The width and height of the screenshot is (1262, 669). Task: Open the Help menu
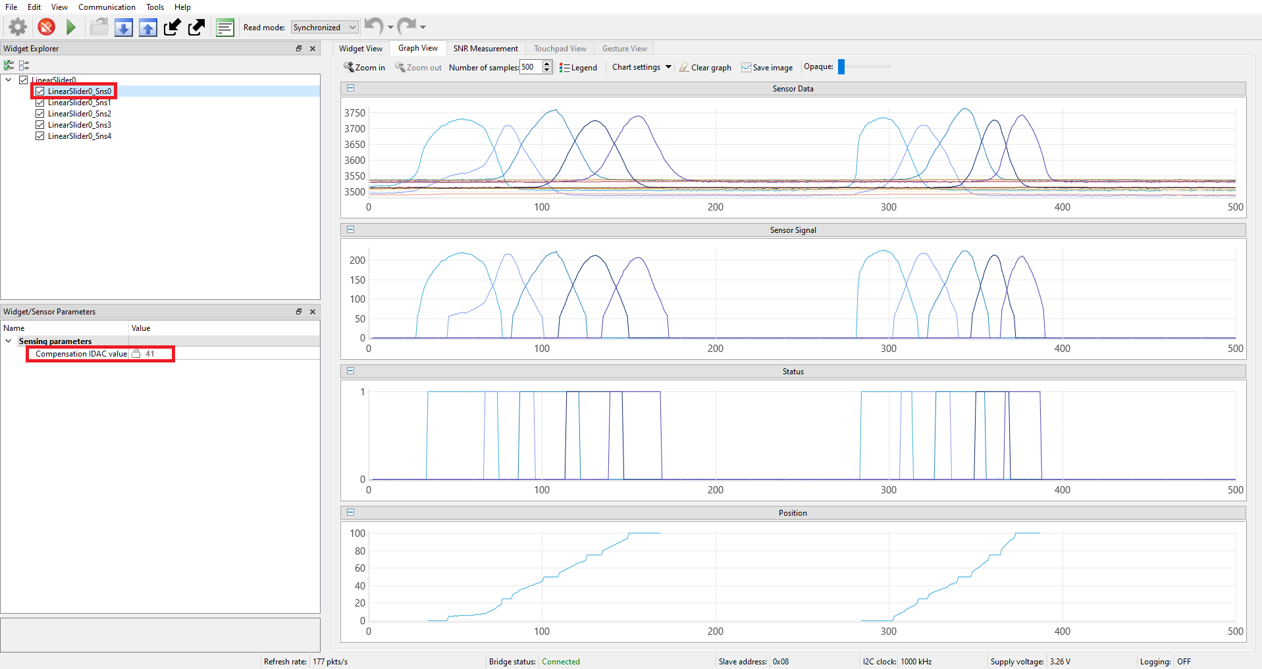pos(182,7)
